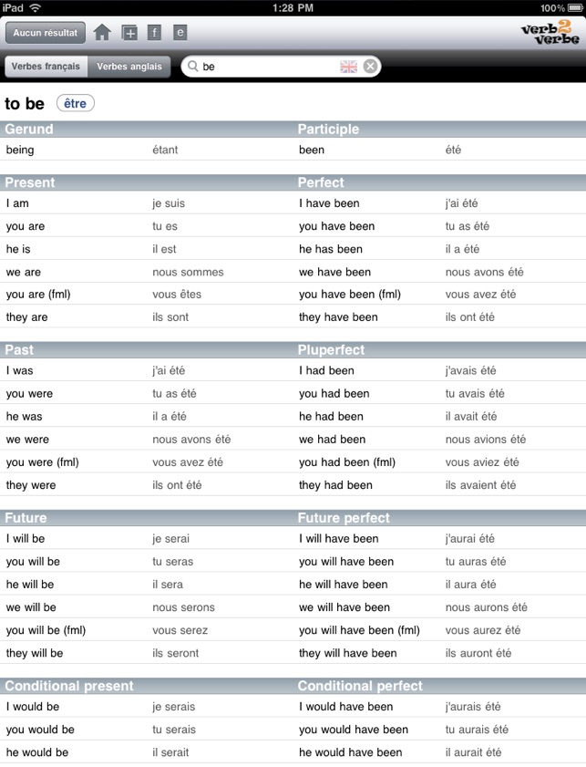Viewport: 586px width, 767px height.
Task: Tap the home icon
Action: pyautogui.click(x=102, y=33)
